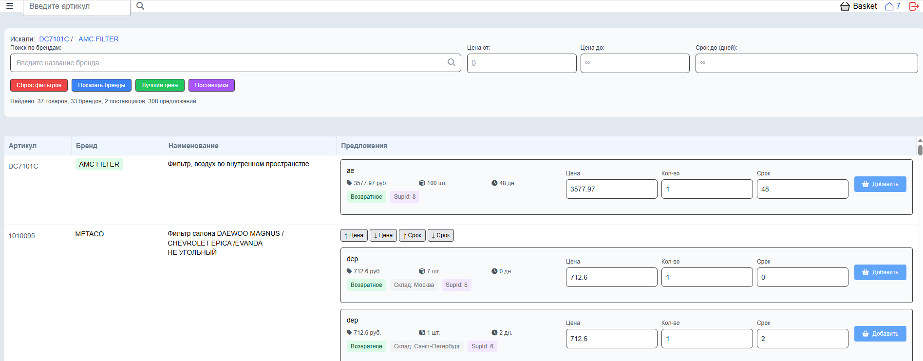The width and height of the screenshot is (923, 361).
Task: Open the Basket
Action: [858, 6]
